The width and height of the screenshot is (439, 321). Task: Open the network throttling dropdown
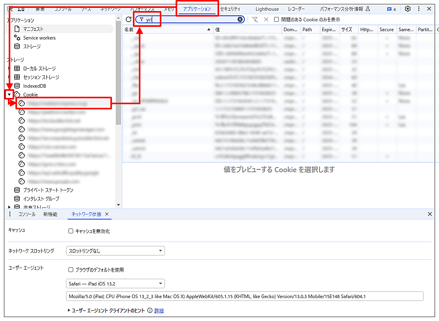click(x=115, y=251)
